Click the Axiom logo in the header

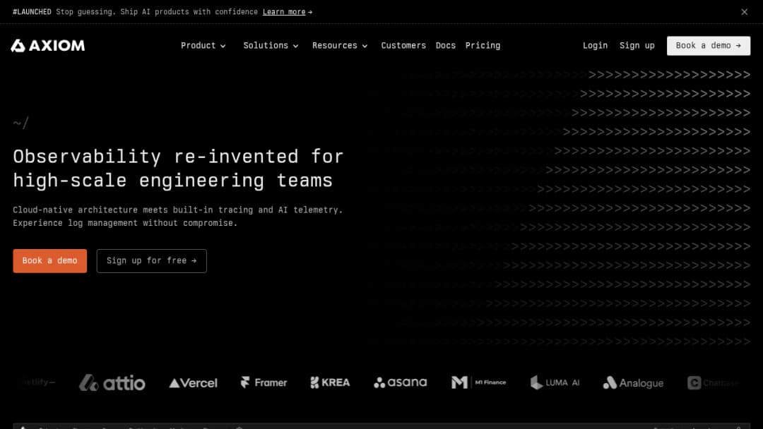coord(48,46)
